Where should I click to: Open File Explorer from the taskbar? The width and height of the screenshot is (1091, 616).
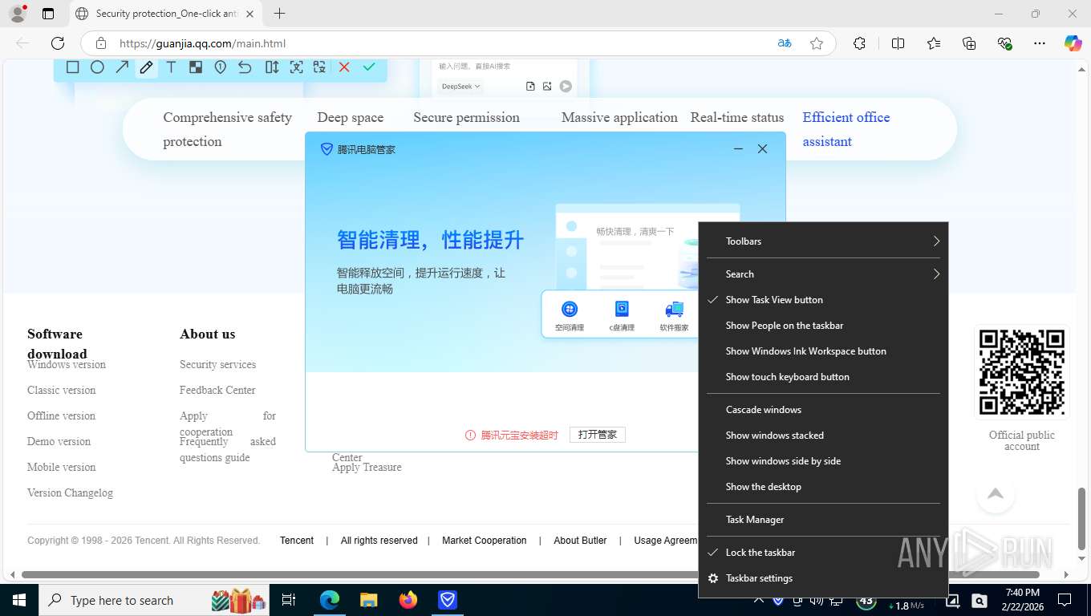369,599
